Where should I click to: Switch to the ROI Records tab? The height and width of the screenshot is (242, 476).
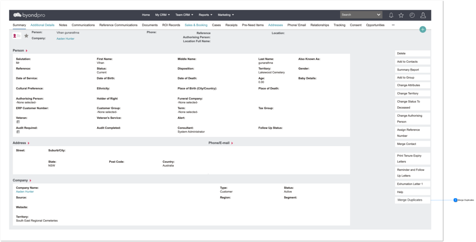coord(171,25)
